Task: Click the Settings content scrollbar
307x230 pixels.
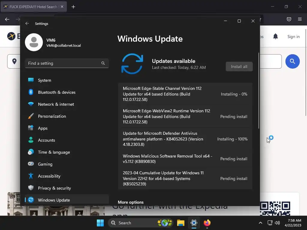Action: 259,90
